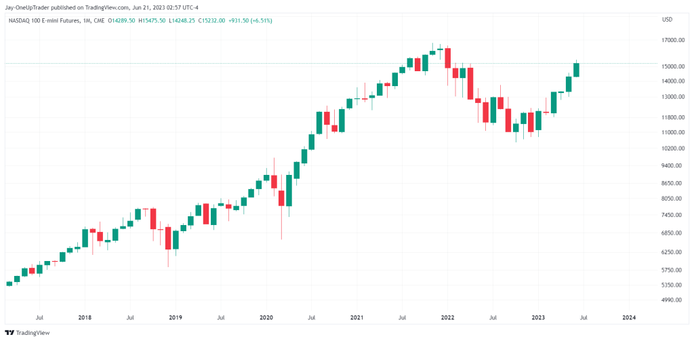Click the TradingView logo icon
The image size is (694, 341).
pos(9,333)
